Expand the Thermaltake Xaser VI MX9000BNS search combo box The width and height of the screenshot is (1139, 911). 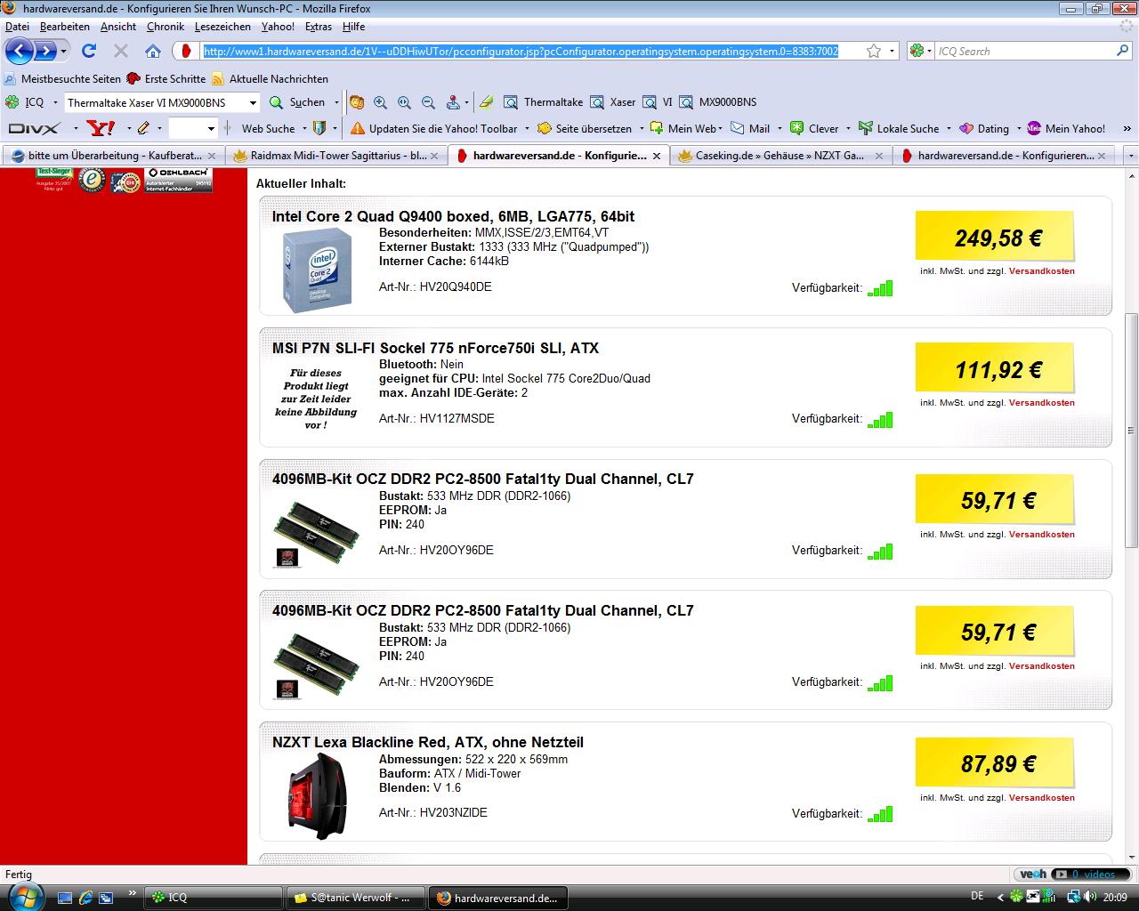pos(252,103)
